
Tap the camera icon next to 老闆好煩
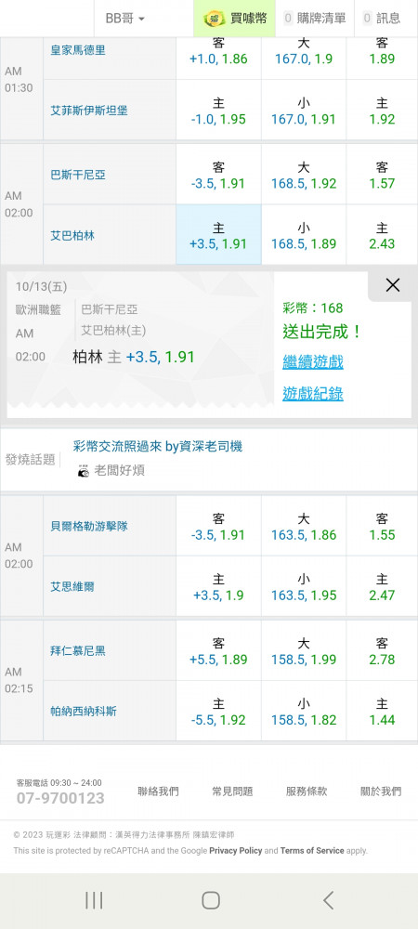[x=84, y=471]
